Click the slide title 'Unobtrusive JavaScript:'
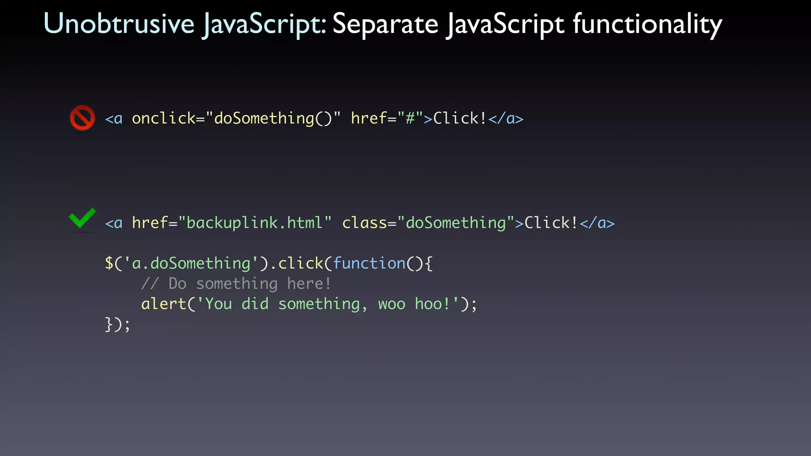811x456 pixels. point(185,24)
